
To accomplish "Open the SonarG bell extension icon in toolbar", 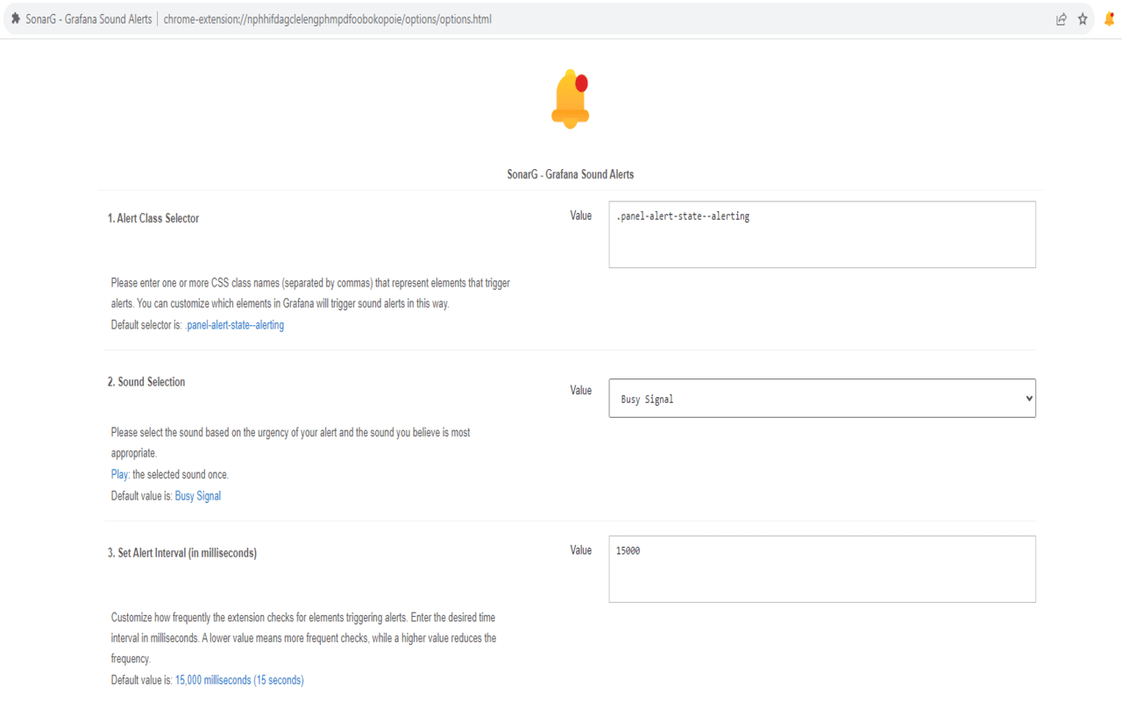I will 1109,18.
